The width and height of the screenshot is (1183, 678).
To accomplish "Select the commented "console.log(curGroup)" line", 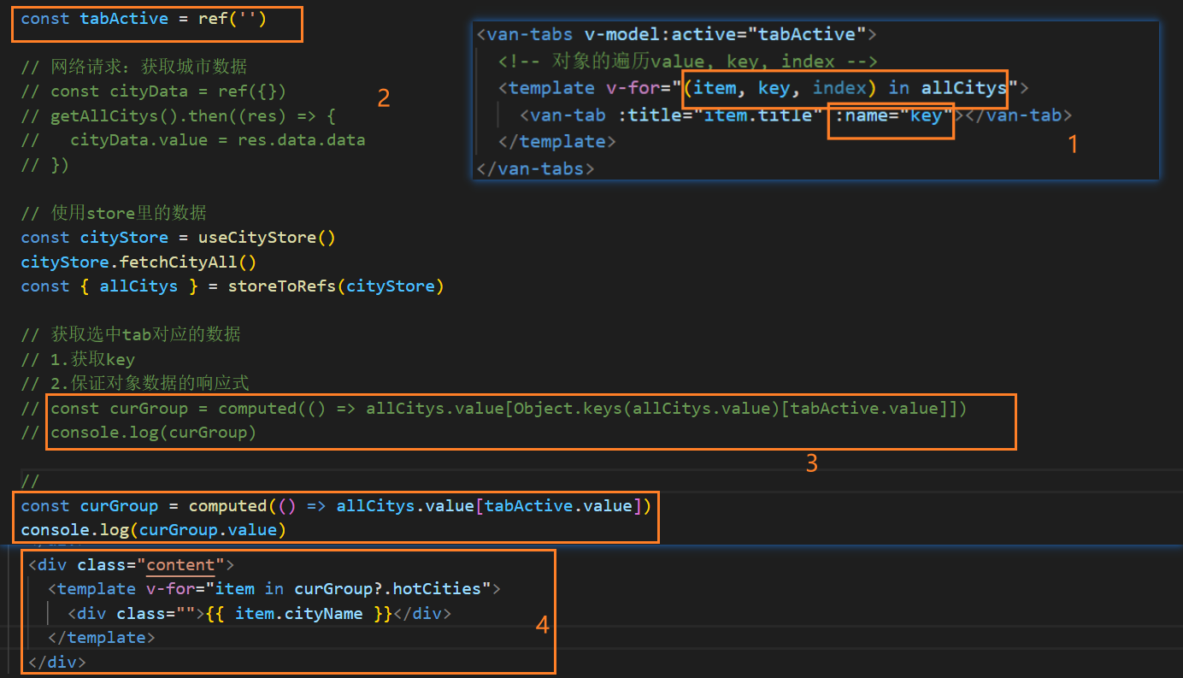I will coord(138,432).
